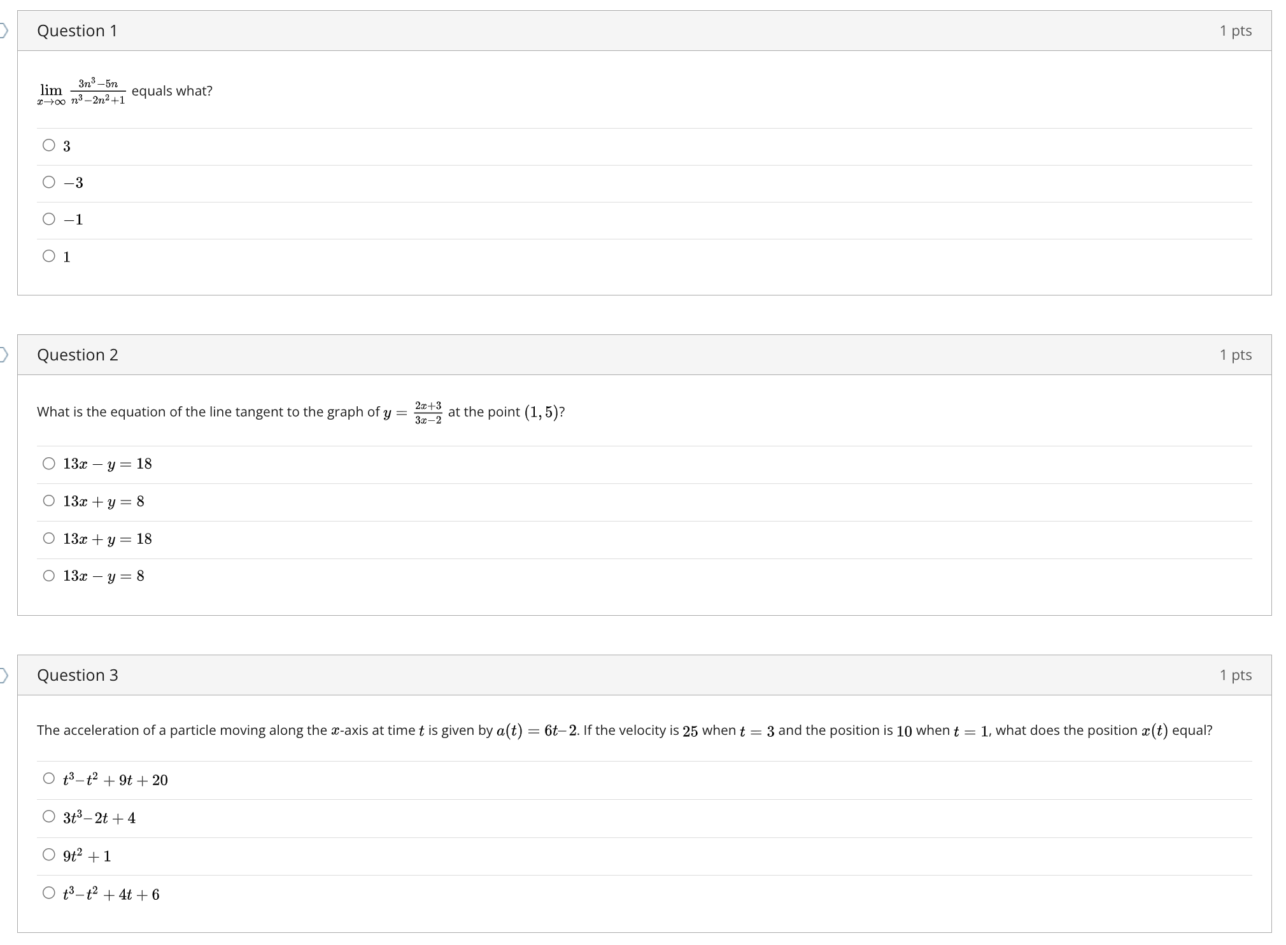Select 3t³−2t + 4 in Question 3
This screenshot has width=1286, height=945.
(x=49, y=816)
